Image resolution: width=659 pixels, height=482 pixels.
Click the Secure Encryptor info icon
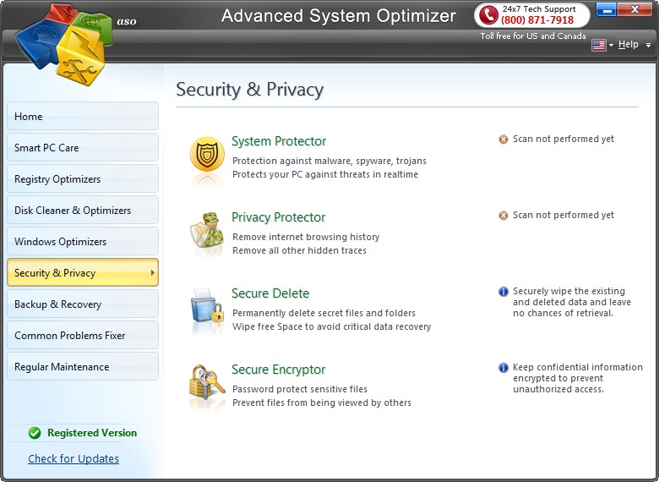point(503,368)
